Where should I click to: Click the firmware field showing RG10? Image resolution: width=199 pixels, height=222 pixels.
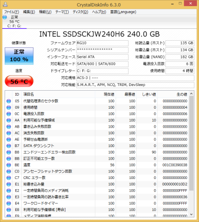[102, 43]
